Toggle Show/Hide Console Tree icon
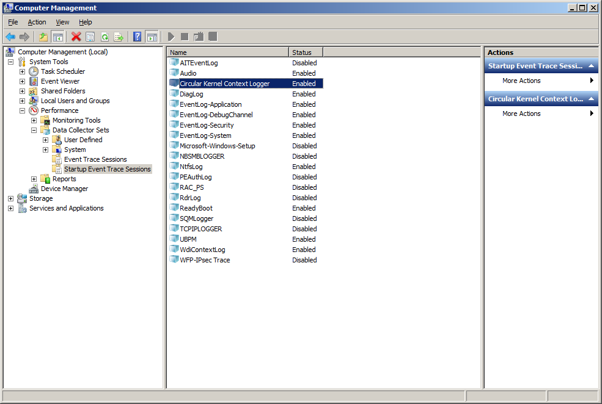 (58, 37)
